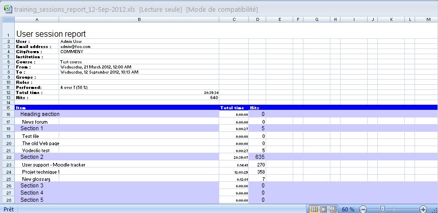Click the total time value 20:35:34
Viewport: 438px width, 213px height.
(x=211, y=92)
